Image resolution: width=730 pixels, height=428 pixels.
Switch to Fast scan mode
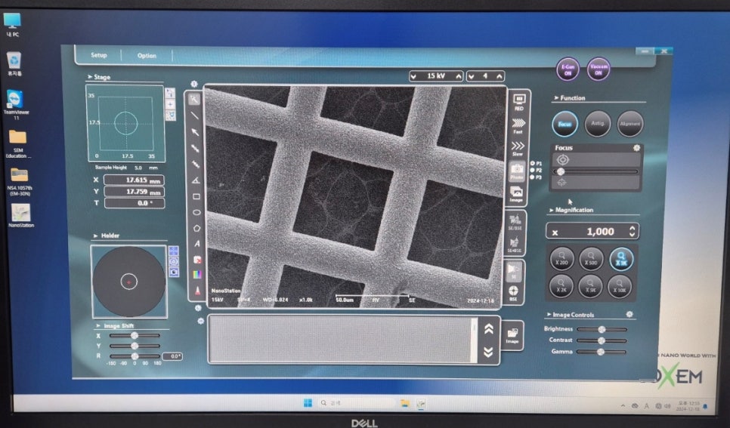click(x=518, y=125)
